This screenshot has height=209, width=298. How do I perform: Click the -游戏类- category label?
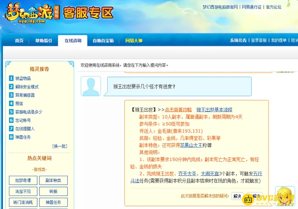[39, 169]
